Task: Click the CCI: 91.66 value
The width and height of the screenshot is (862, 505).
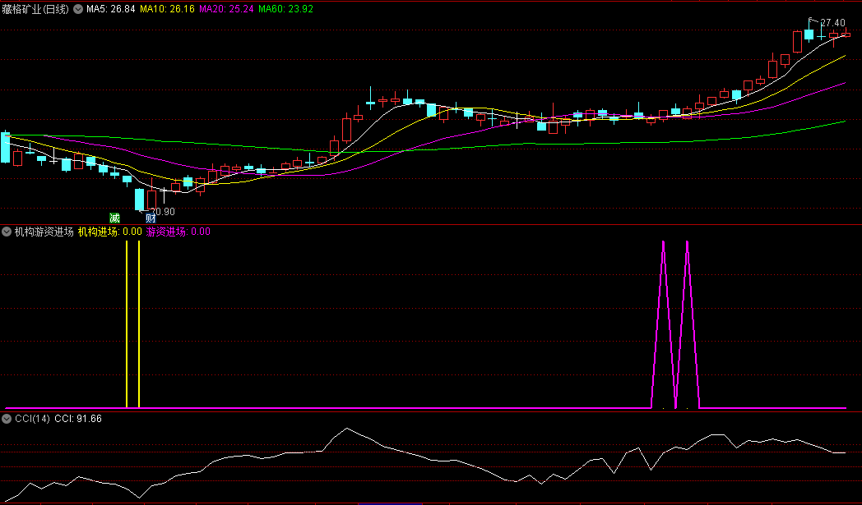Action: (x=78, y=419)
